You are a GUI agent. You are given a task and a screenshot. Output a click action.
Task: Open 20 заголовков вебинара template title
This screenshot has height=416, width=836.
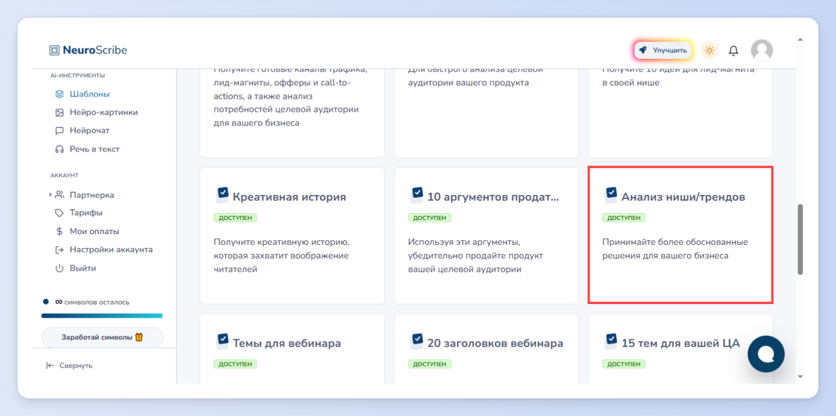[x=495, y=343]
